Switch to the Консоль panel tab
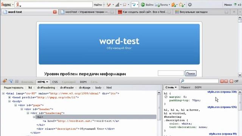 tap(27, 82)
